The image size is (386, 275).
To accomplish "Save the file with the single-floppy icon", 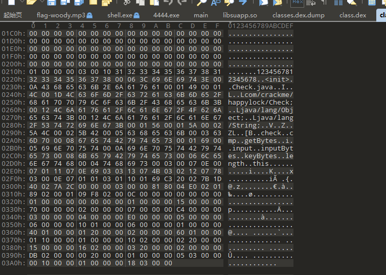I will click(x=52, y=2).
